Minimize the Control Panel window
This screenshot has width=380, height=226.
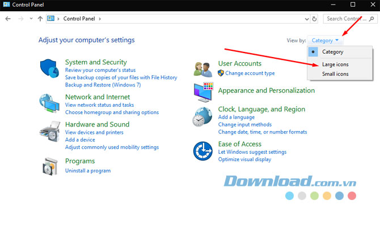pyautogui.click(x=333, y=5)
